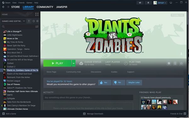Screen dimensions: 189x118
Task: Click the game info icon
Action: coord(175,63)
